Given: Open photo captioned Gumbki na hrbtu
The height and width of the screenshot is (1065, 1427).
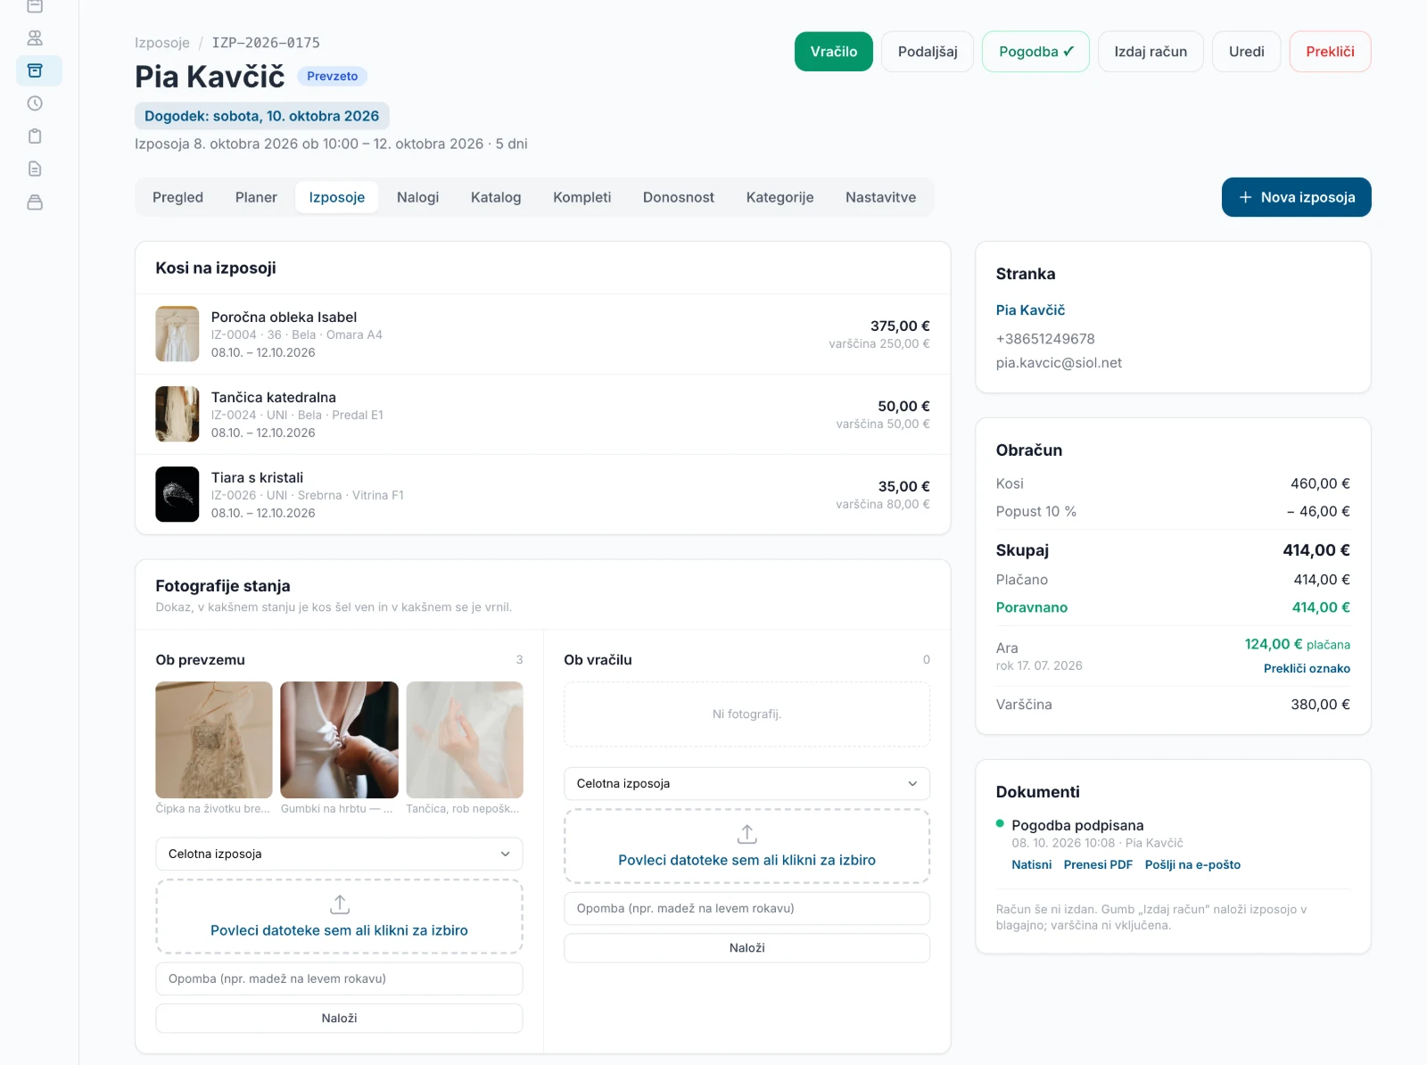Looking at the screenshot, I should click(x=339, y=739).
